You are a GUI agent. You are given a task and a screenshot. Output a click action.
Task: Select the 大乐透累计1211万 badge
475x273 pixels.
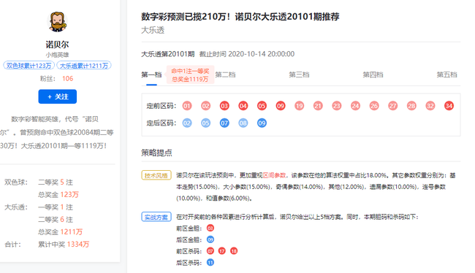84,66
